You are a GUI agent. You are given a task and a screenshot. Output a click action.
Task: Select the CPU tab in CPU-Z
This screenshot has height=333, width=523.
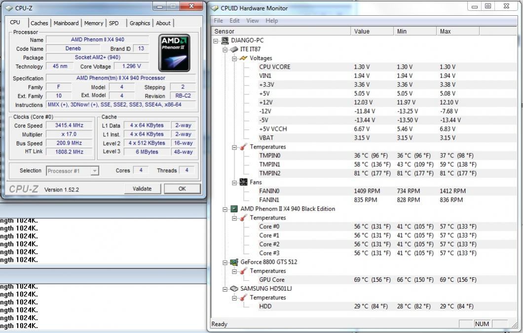[x=15, y=22]
